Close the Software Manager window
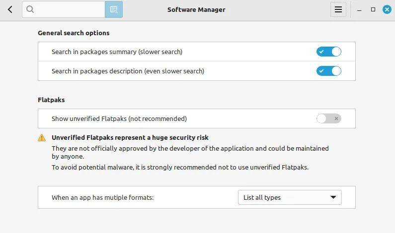 (x=387, y=9)
